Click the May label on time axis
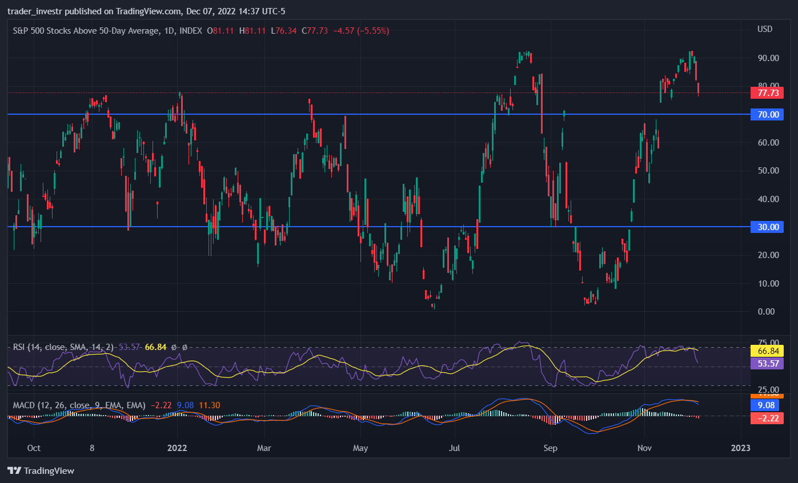Screen dimensions: 798x483 pos(360,448)
